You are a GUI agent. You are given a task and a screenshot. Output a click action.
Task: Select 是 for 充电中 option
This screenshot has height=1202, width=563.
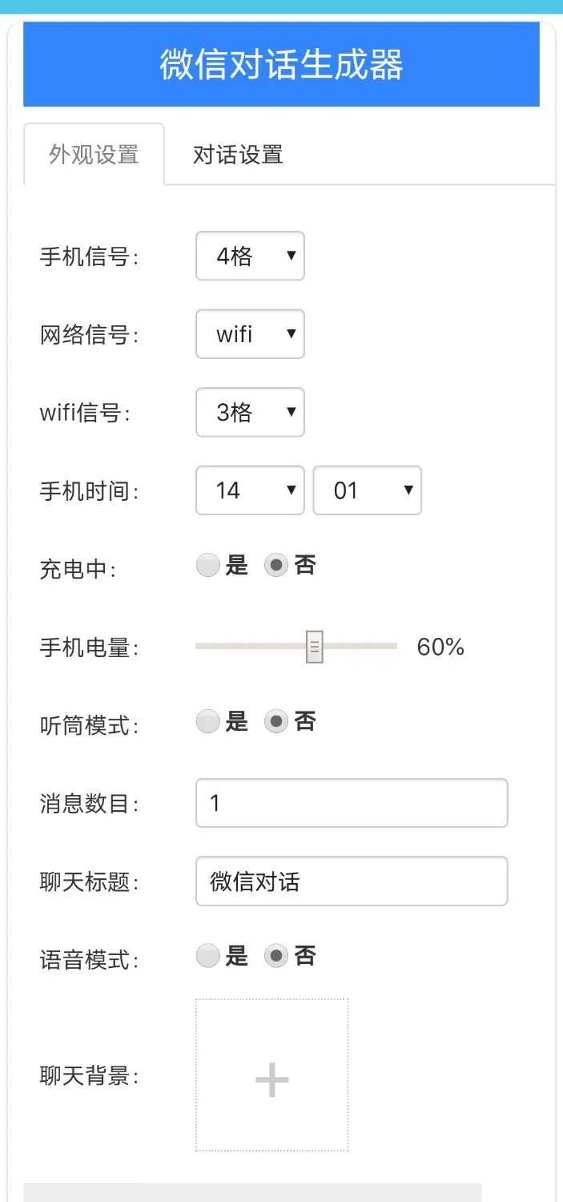(x=207, y=564)
